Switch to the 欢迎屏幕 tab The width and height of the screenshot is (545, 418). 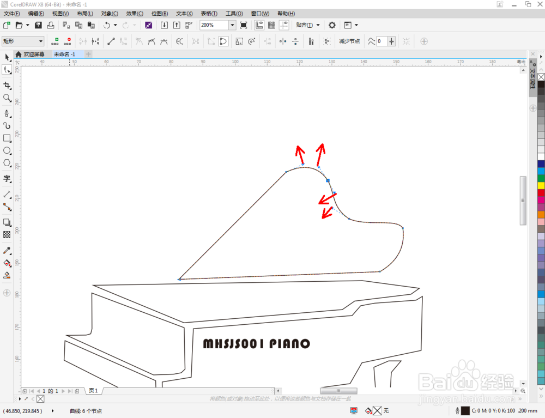[x=30, y=54]
